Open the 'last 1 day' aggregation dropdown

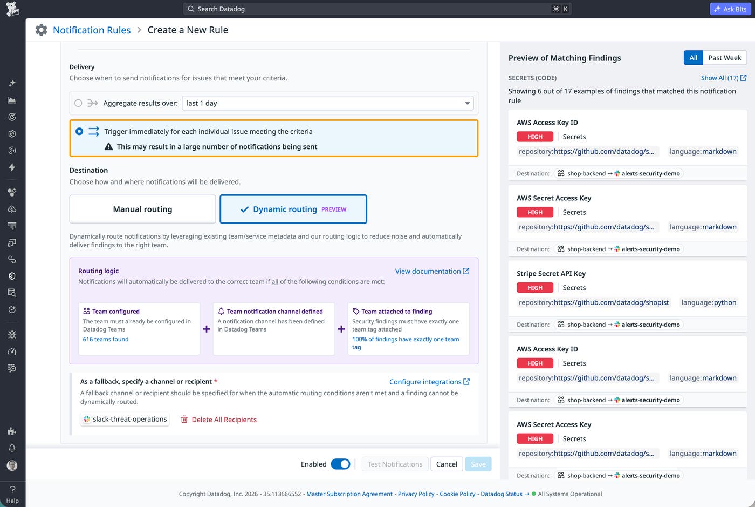point(328,103)
